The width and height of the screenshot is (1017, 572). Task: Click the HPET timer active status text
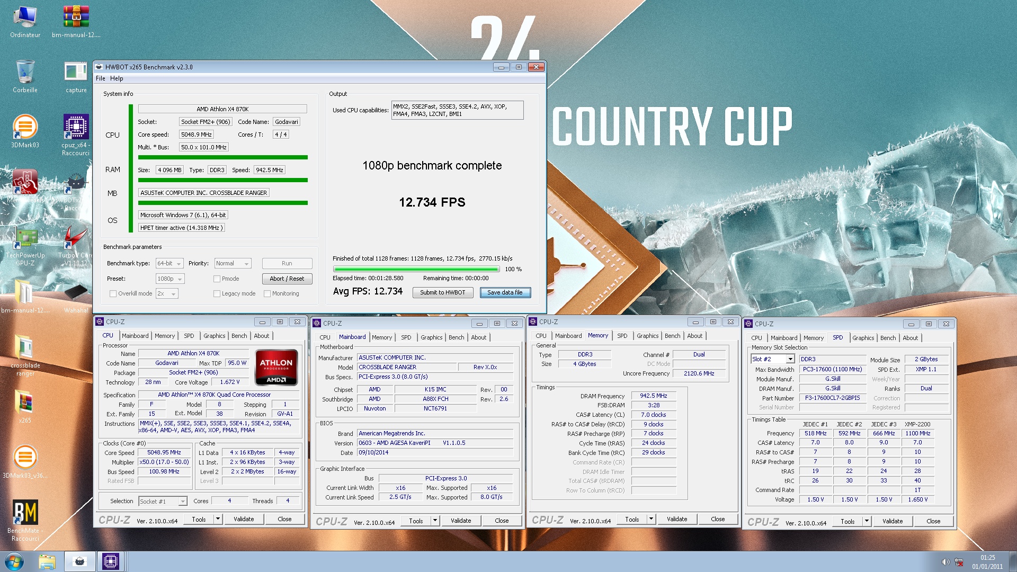click(181, 228)
